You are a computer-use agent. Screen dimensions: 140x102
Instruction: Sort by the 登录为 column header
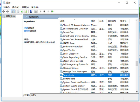tap(123, 21)
